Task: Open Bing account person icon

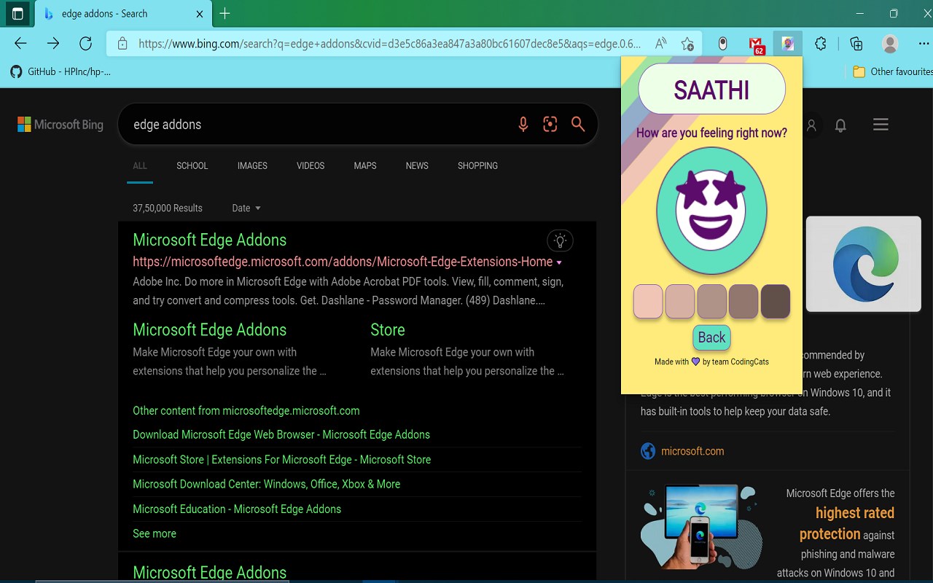Action: click(811, 125)
